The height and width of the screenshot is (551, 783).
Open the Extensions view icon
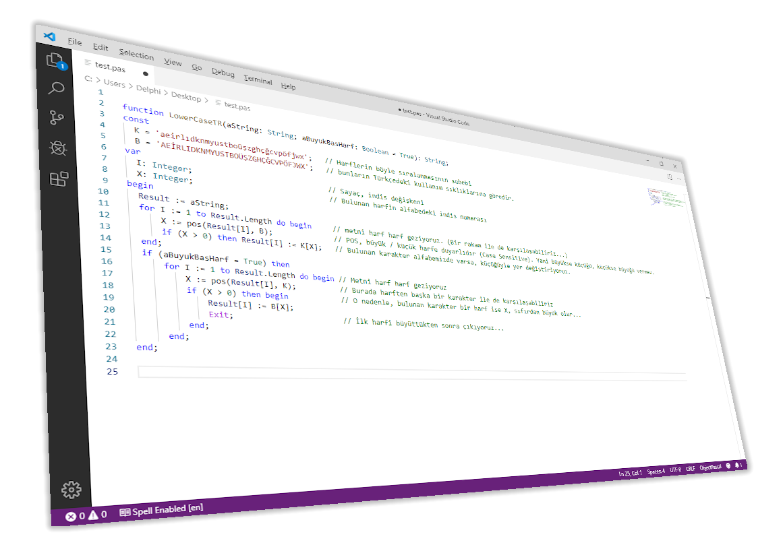coord(59,179)
